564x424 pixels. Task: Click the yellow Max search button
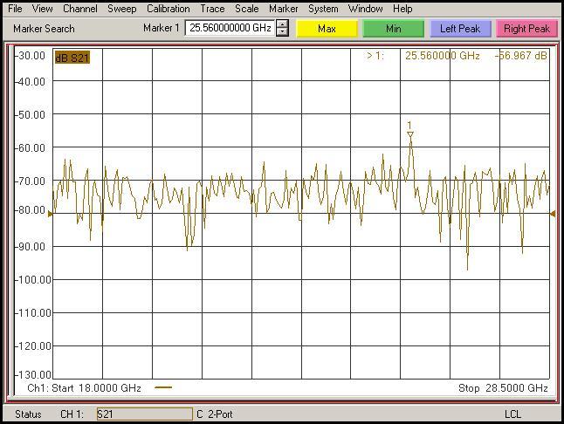[x=327, y=29]
